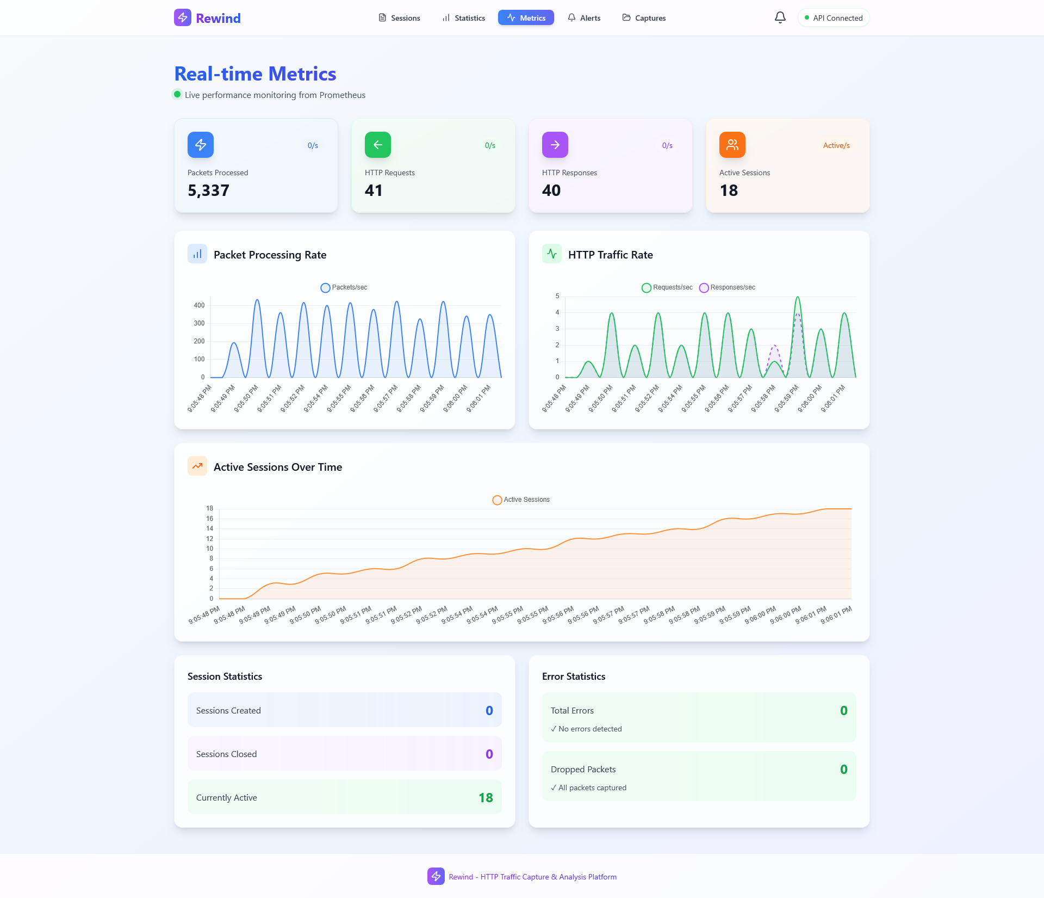Open the Alerts section
Screen dimensions: 1044x898
pos(584,17)
